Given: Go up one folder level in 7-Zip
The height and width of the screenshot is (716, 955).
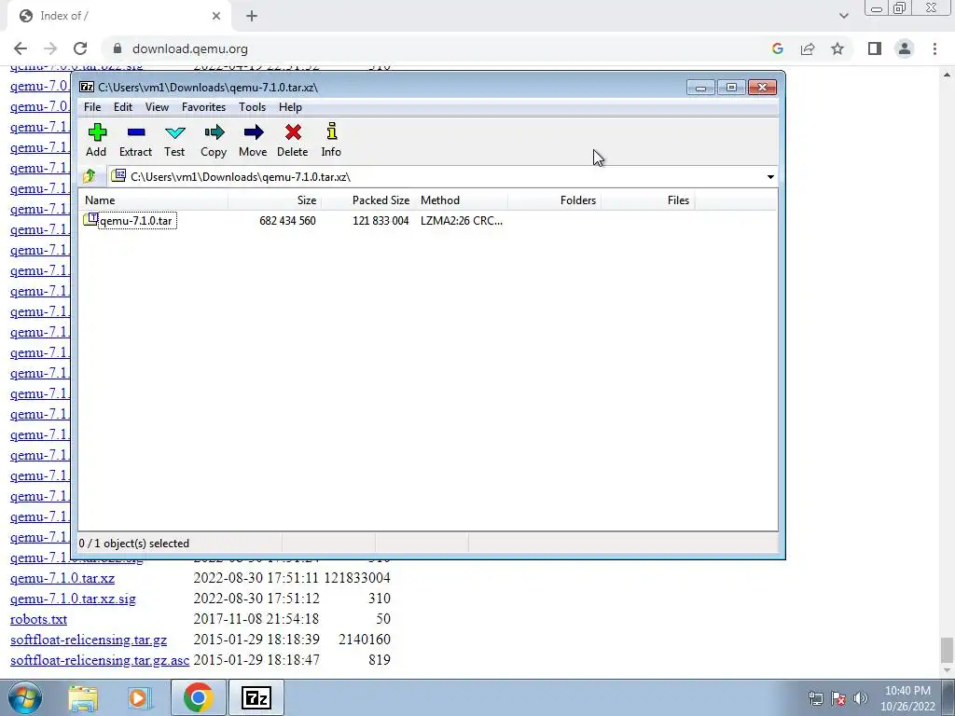Looking at the screenshot, I should pyautogui.click(x=89, y=176).
